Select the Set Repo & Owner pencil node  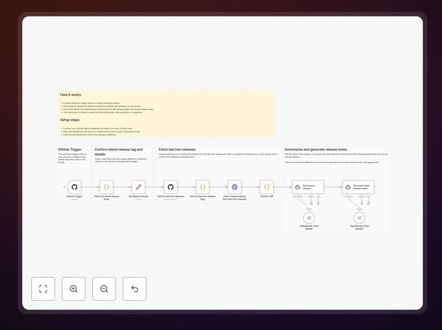[x=138, y=187]
